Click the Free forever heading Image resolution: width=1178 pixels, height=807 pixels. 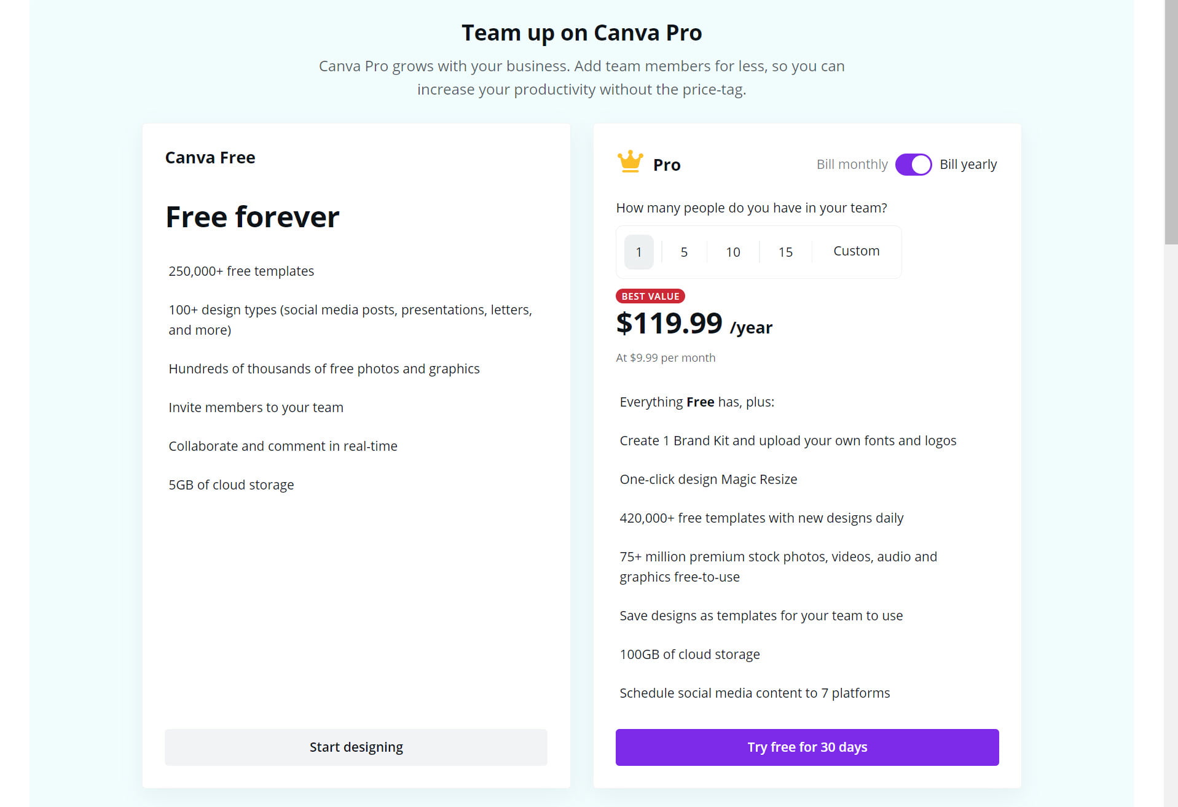click(x=252, y=217)
